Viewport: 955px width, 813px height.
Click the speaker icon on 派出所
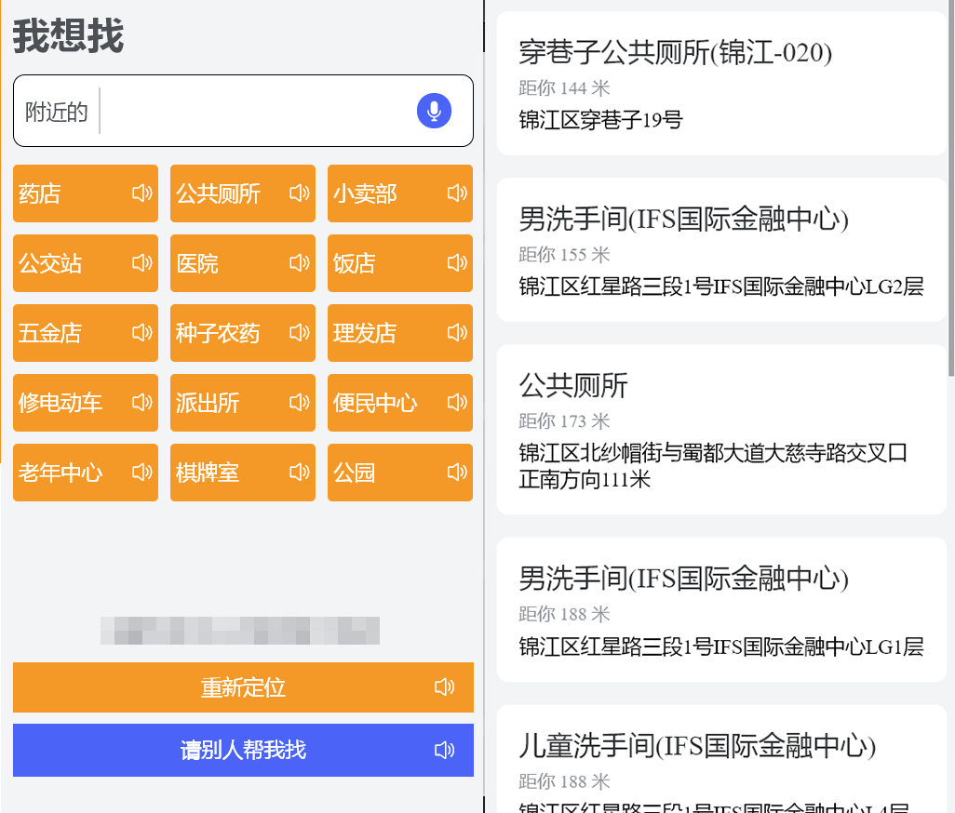[x=299, y=403]
